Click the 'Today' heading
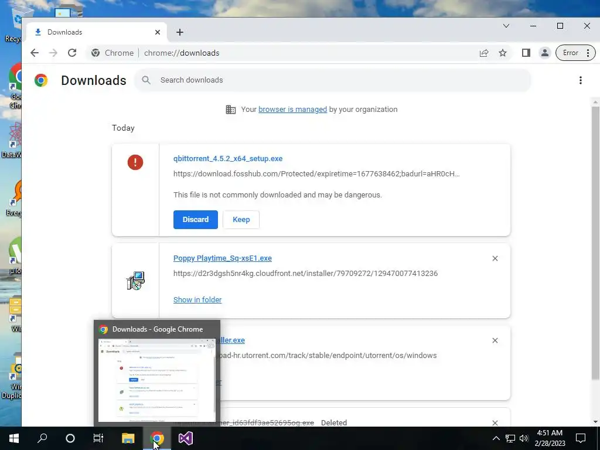The image size is (600, 450). point(123,128)
